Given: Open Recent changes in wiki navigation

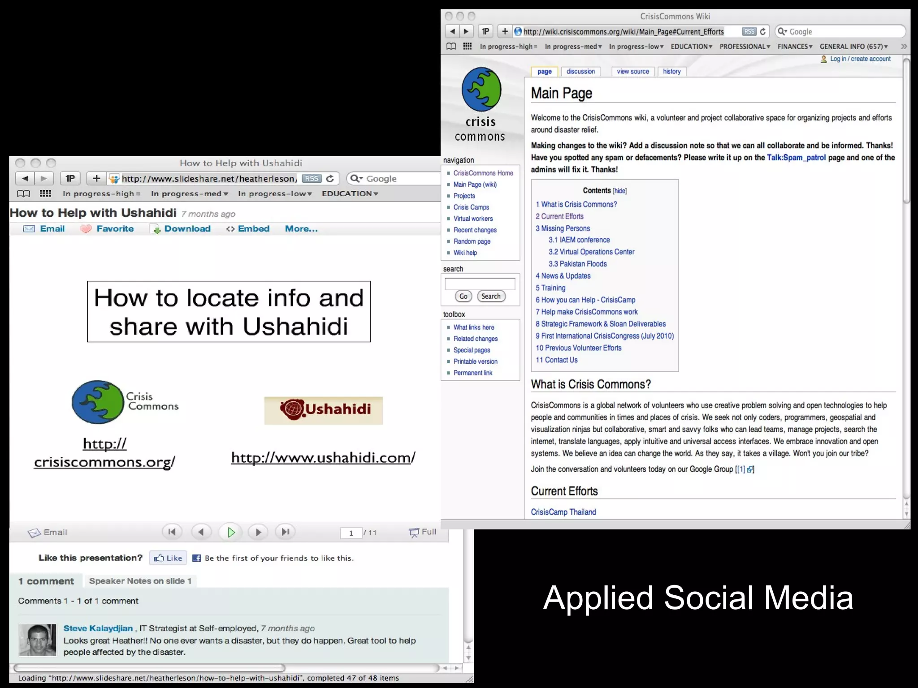Looking at the screenshot, I should click(x=475, y=230).
